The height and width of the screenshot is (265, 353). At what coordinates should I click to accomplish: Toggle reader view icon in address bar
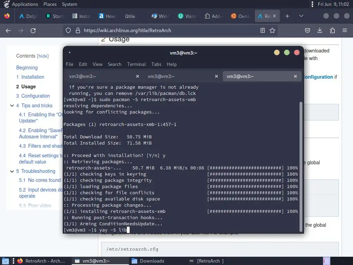pos(262,30)
